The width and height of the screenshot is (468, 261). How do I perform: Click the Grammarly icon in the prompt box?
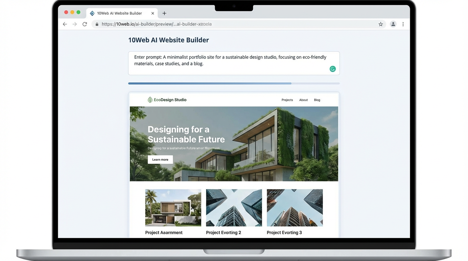[332, 69]
